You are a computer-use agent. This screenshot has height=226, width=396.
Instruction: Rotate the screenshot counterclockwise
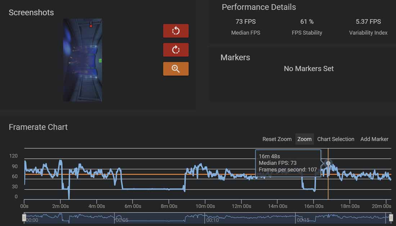coord(176,31)
